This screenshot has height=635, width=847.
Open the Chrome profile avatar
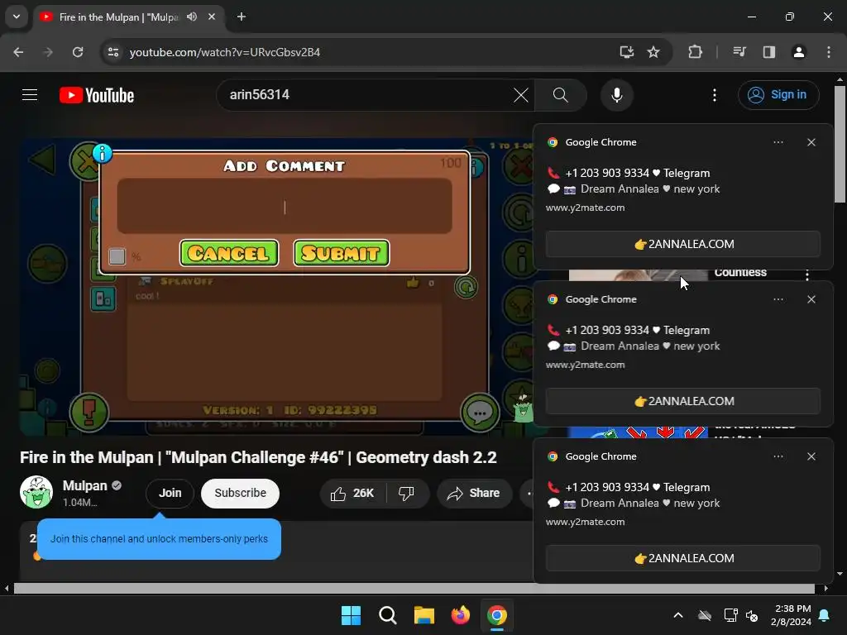(x=799, y=52)
